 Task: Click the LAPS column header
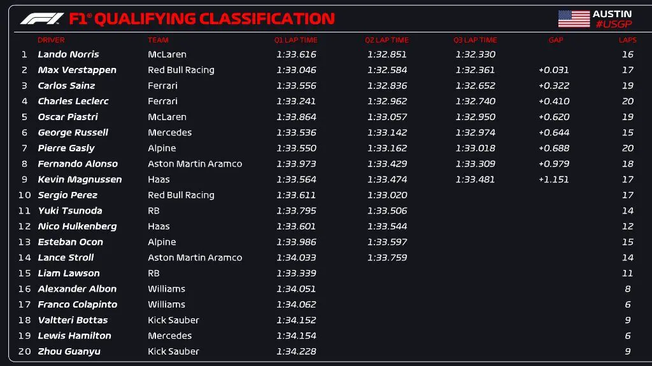coord(627,40)
